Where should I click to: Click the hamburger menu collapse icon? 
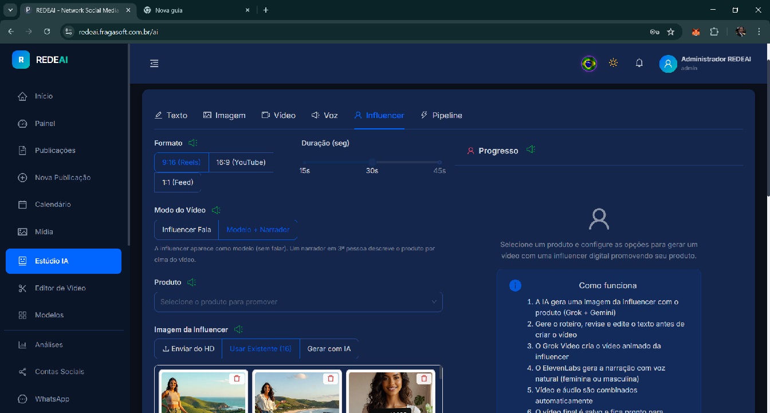click(x=154, y=64)
